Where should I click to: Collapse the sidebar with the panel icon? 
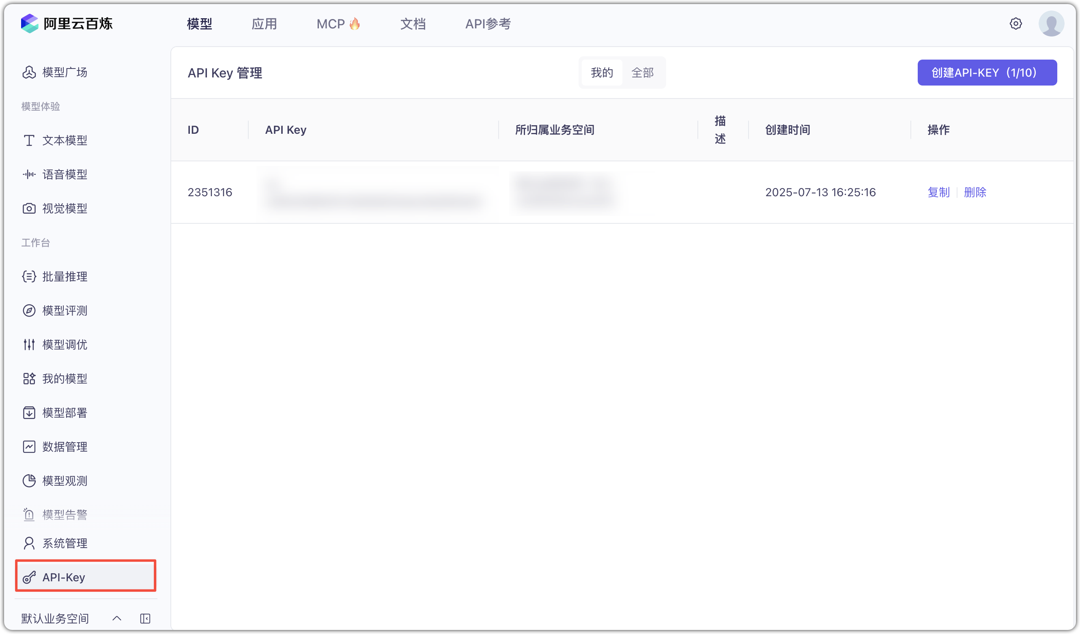pos(145,618)
